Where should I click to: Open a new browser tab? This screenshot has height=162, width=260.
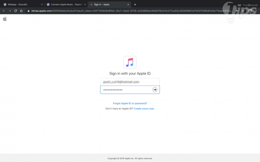click(135, 5)
